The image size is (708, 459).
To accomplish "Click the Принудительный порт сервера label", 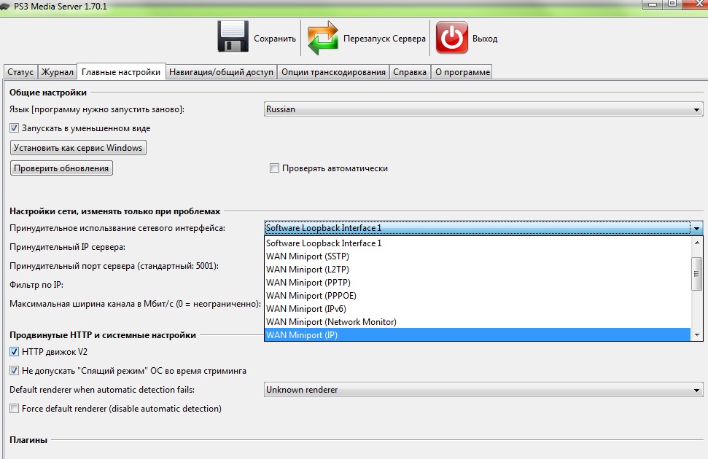I will 114,266.
